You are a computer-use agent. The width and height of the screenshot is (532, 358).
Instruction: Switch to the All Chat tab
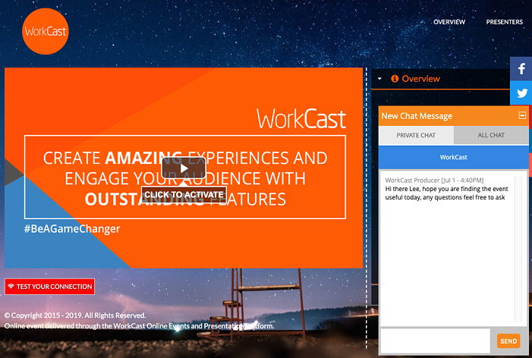pos(491,135)
